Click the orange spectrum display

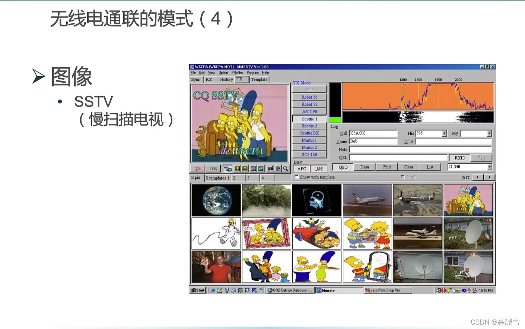418,96
